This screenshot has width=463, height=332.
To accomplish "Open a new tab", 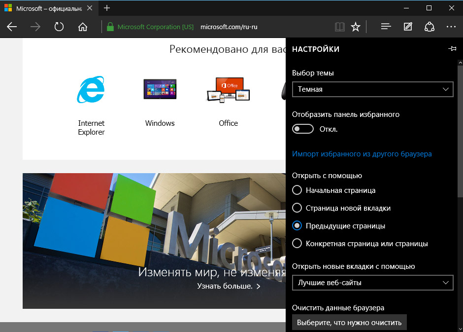I will tap(107, 8).
